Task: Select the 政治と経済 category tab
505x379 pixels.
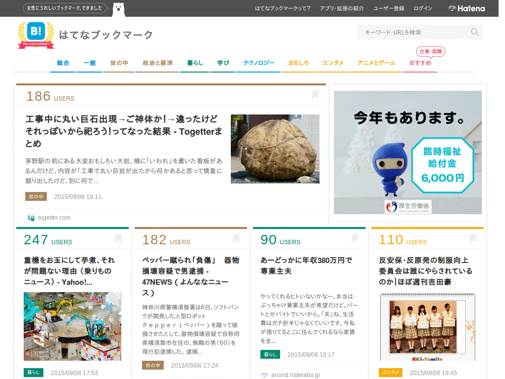Action: coord(157,63)
